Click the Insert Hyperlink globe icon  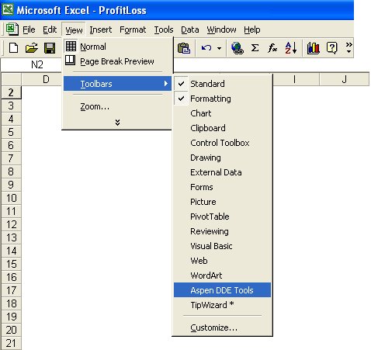(x=238, y=48)
